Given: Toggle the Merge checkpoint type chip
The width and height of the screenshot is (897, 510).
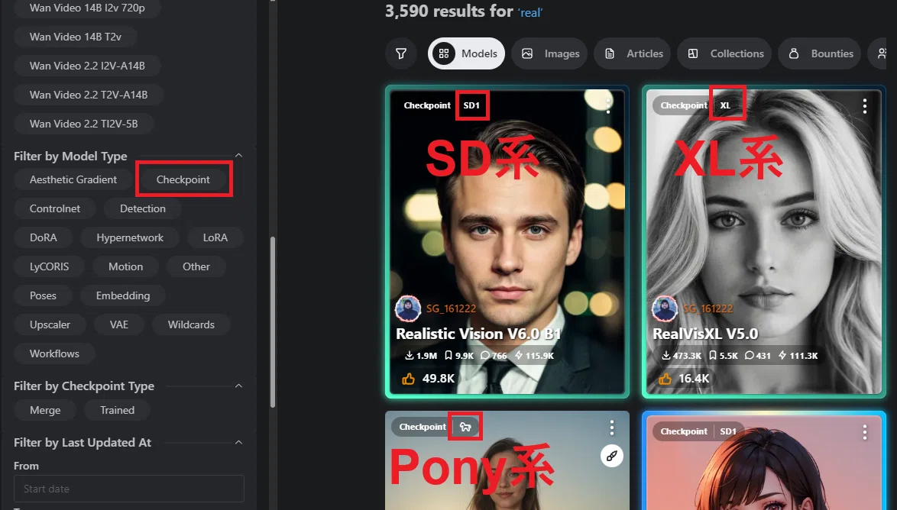Looking at the screenshot, I should 45,410.
